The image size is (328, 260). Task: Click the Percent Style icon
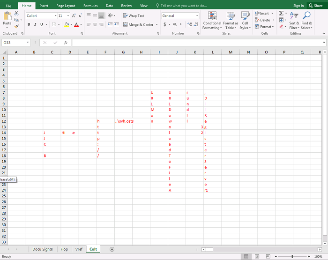click(174, 25)
